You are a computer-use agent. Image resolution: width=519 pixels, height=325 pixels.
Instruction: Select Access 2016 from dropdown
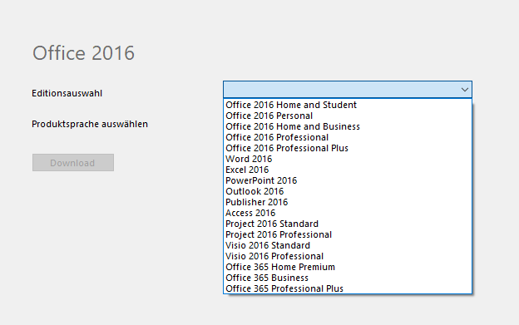348,213
